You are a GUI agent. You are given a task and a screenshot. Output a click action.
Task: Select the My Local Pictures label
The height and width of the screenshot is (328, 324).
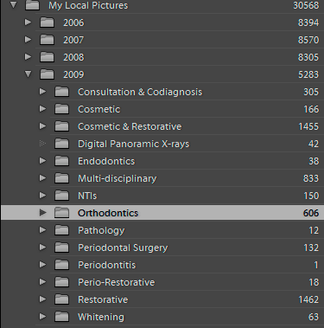click(88, 5)
